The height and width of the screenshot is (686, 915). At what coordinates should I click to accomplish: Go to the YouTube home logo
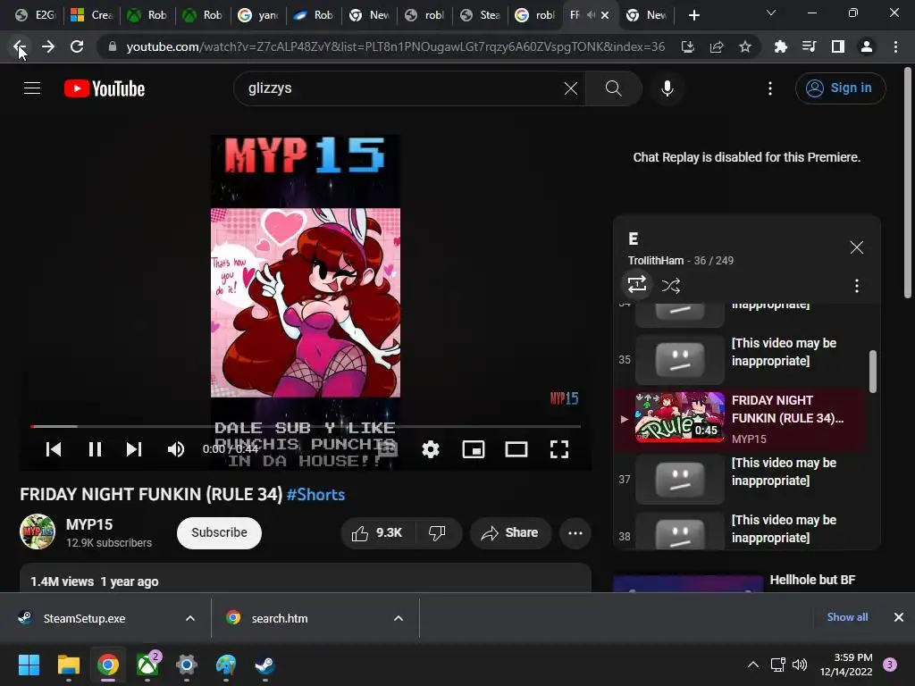pos(105,88)
